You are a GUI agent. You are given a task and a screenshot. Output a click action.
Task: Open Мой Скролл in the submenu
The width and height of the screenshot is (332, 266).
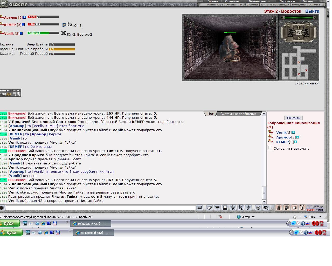tap(249, 4)
